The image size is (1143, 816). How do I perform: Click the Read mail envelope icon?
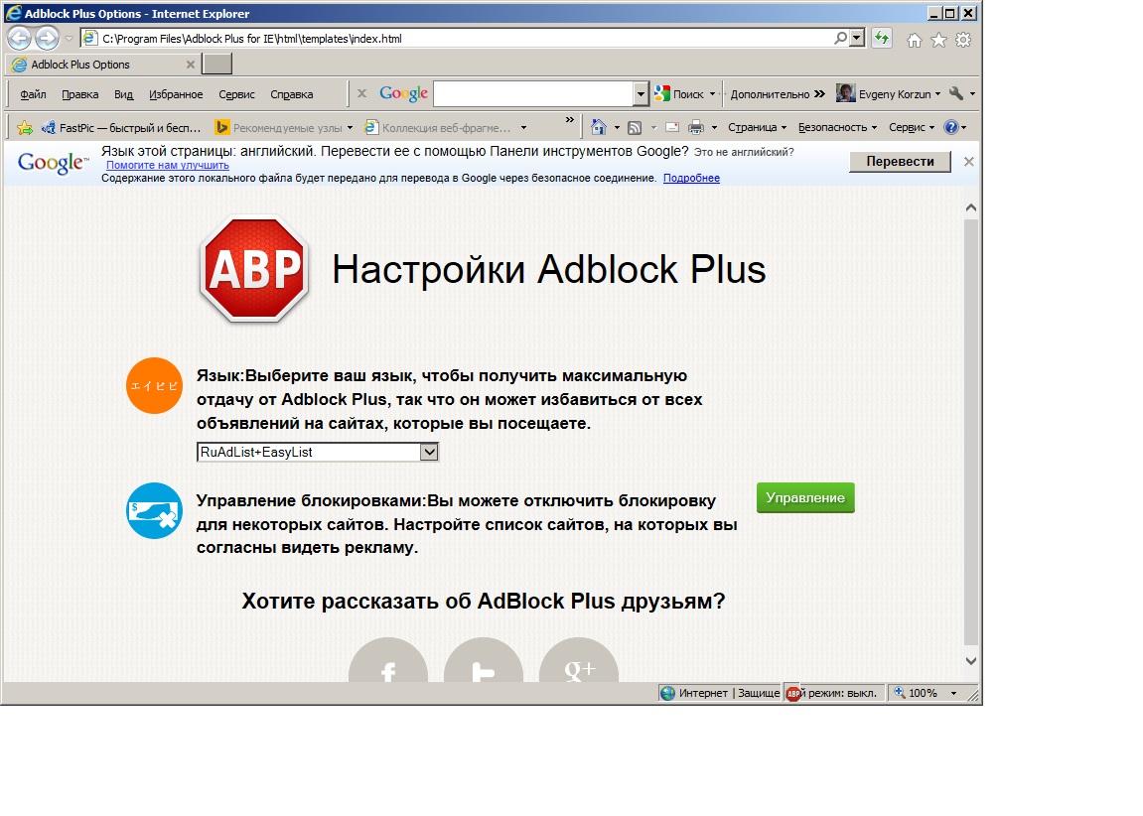[671, 127]
